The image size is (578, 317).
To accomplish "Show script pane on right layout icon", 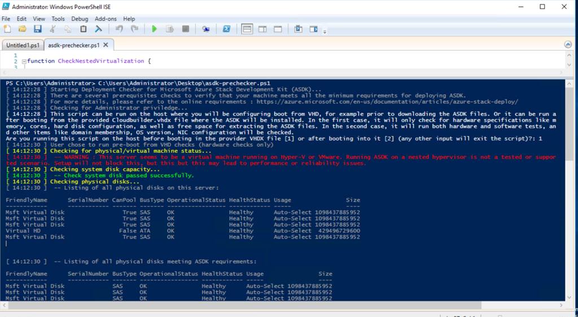I will [262, 29].
